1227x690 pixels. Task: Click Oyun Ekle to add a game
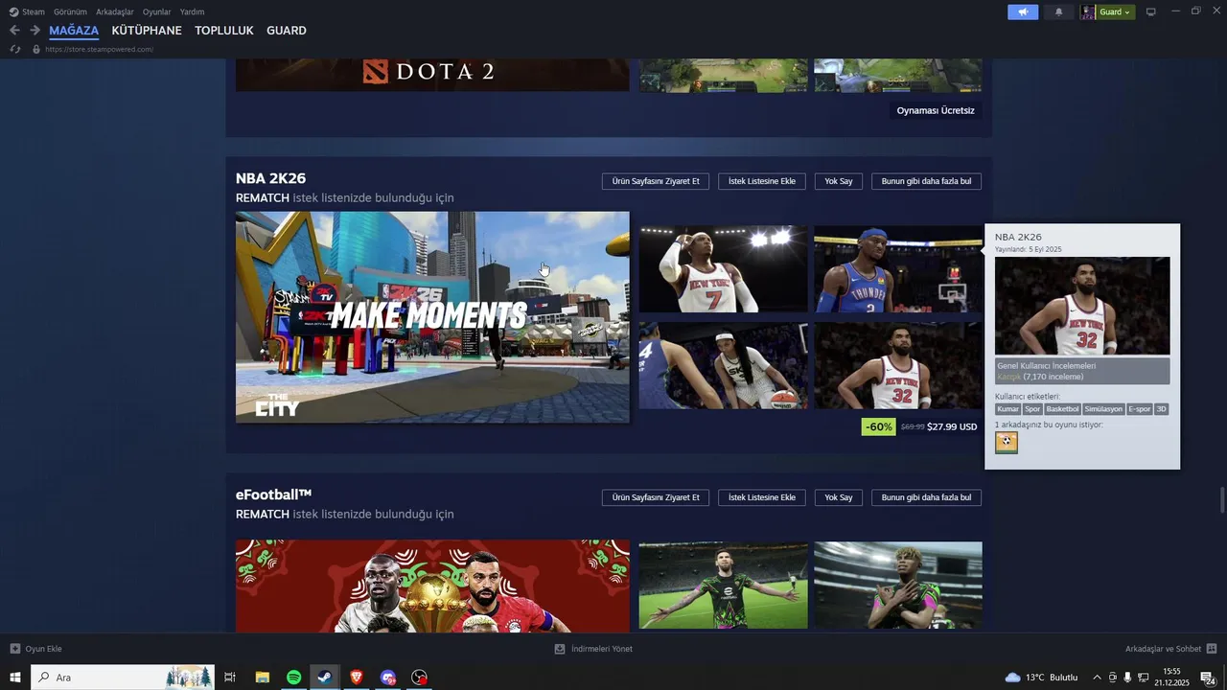click(36, 649)
